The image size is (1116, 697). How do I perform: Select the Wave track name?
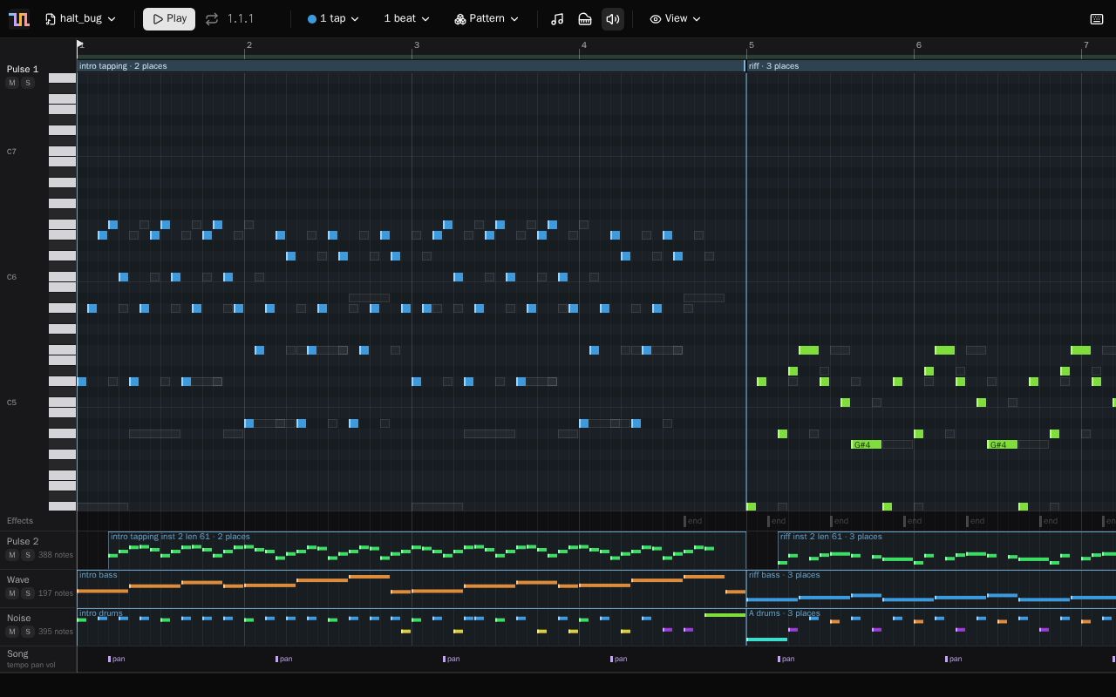(17, 579)
